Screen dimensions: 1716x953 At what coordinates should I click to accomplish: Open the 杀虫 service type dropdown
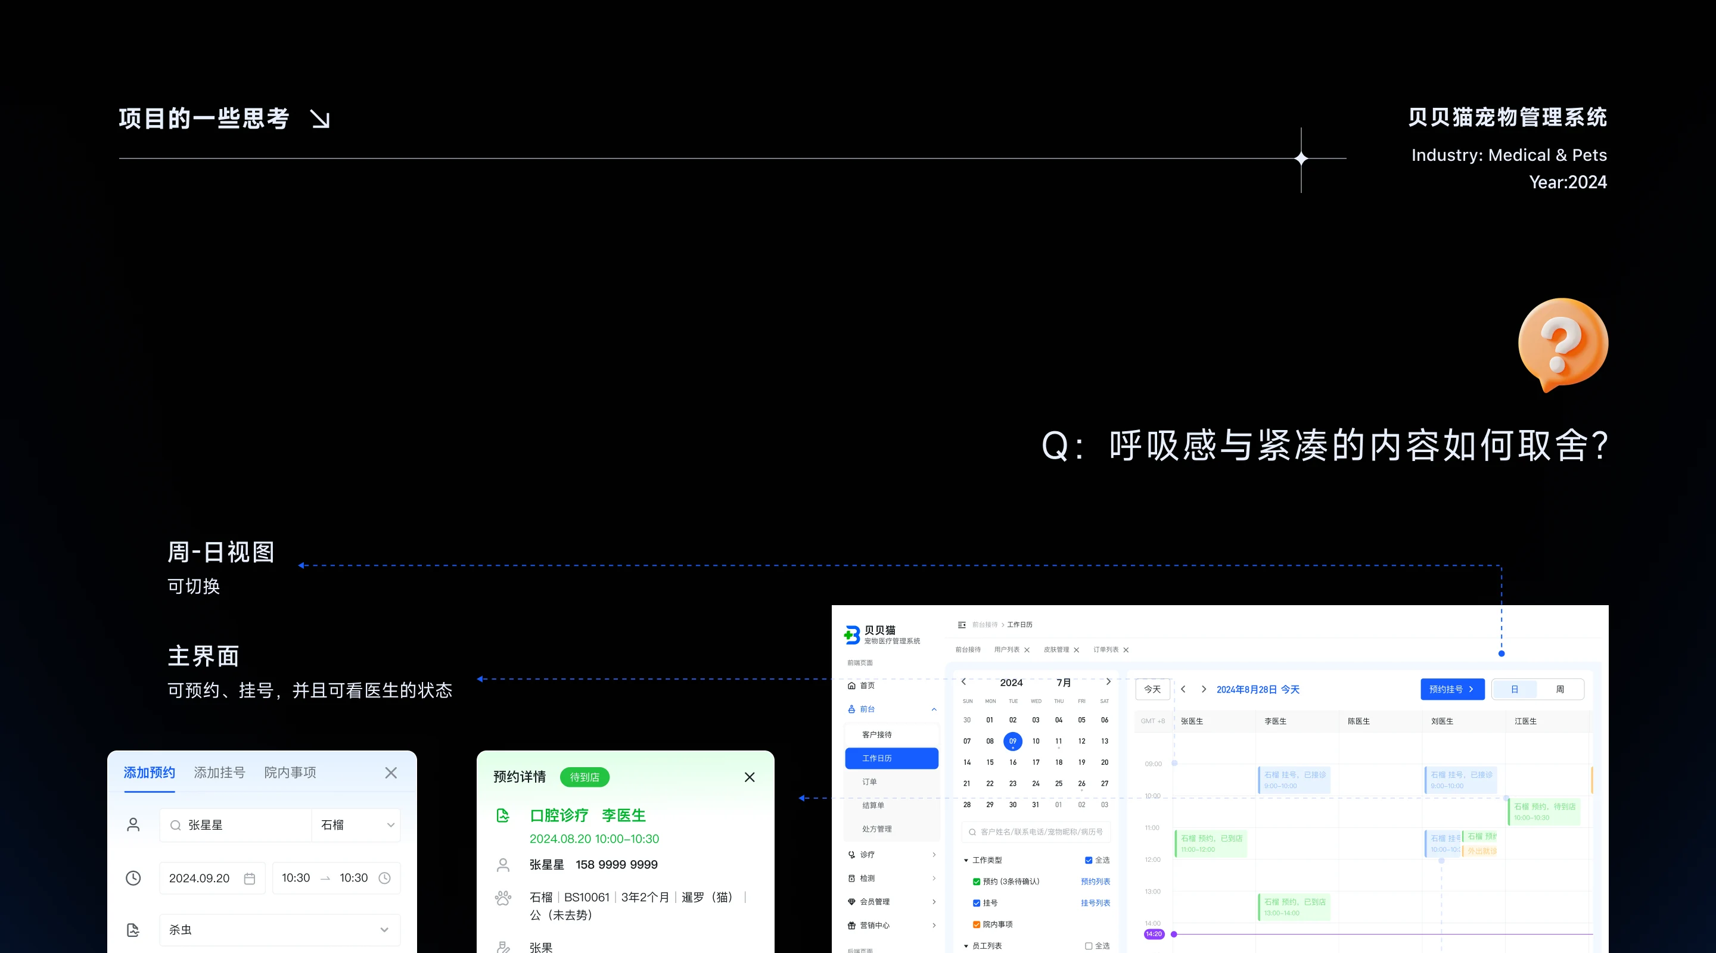tap(280, 930)
